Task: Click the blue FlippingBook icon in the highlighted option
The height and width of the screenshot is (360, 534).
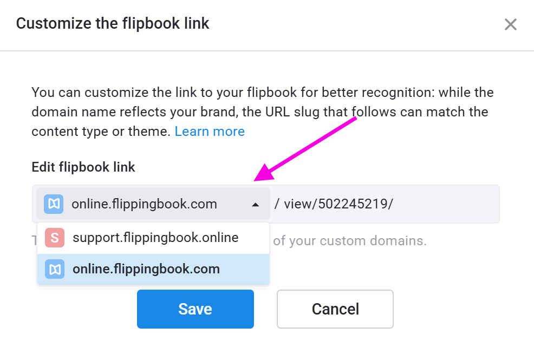Action: click(x=55, y=269)
